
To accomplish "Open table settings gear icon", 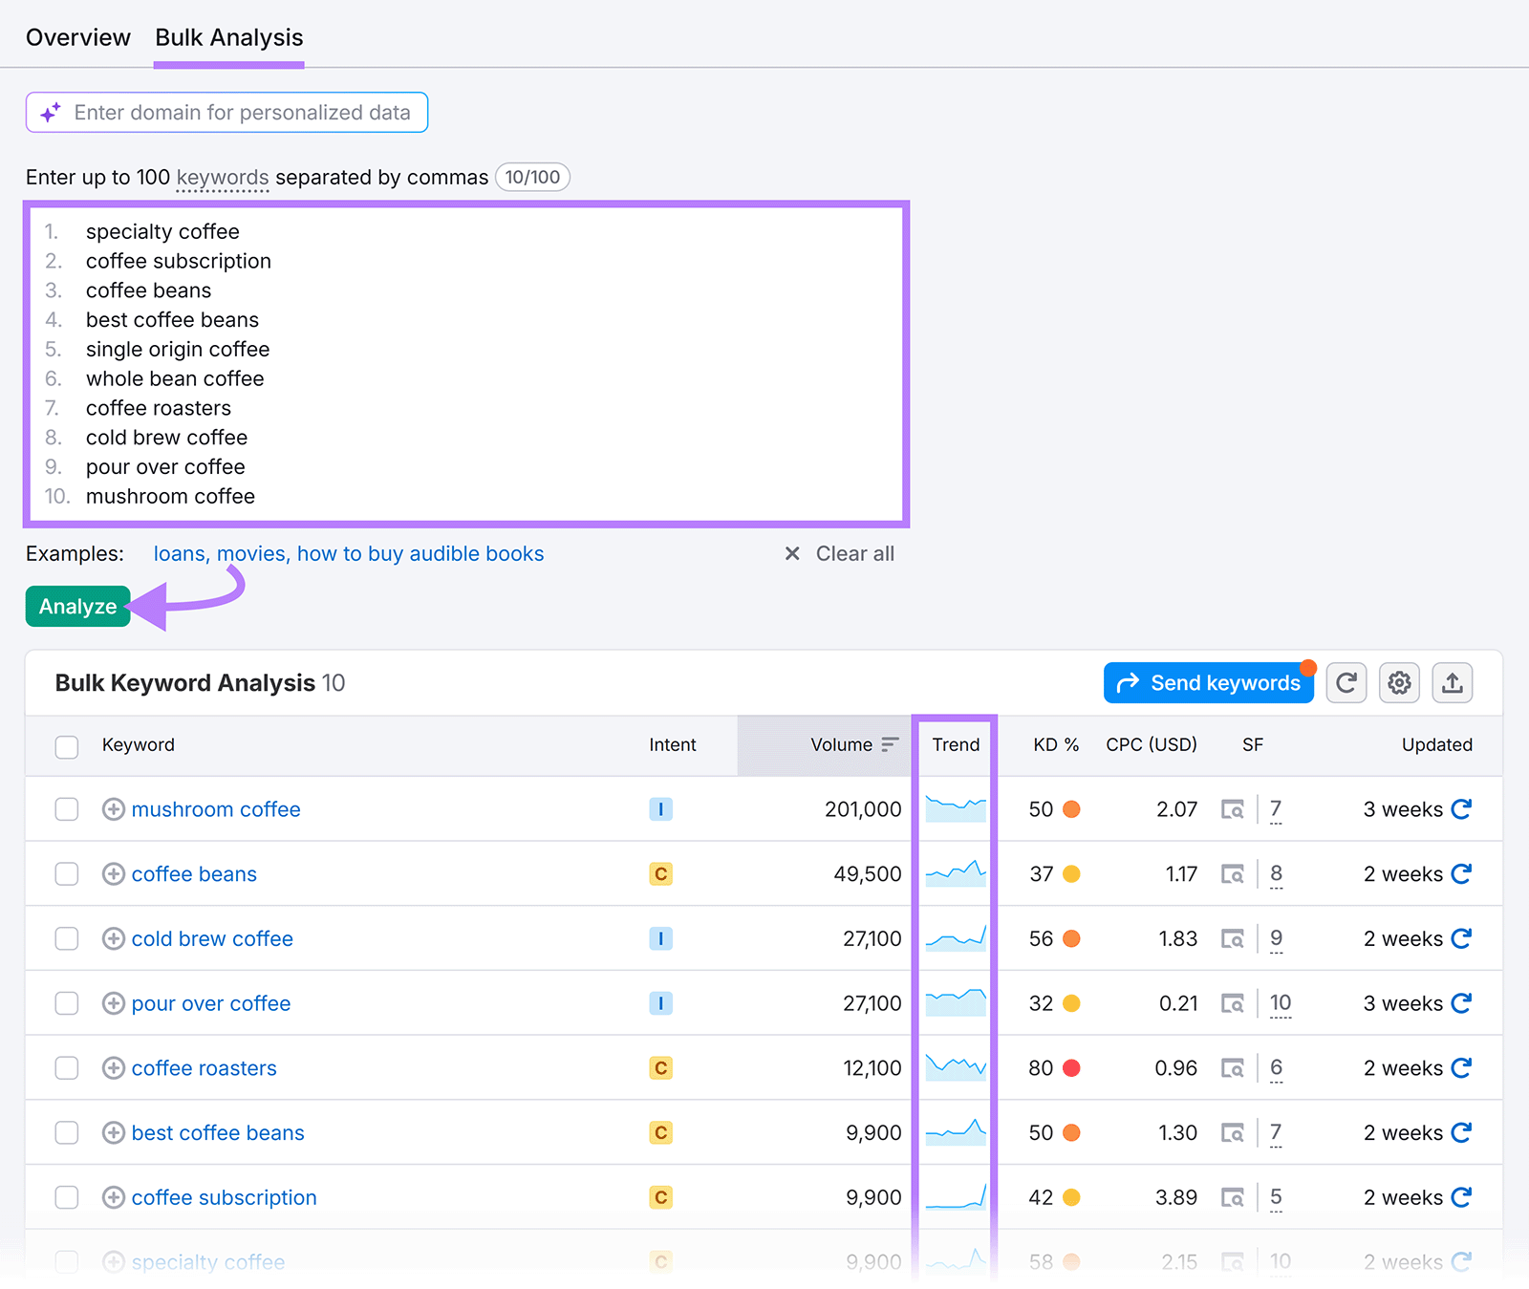I will (x=1399, y=683).
